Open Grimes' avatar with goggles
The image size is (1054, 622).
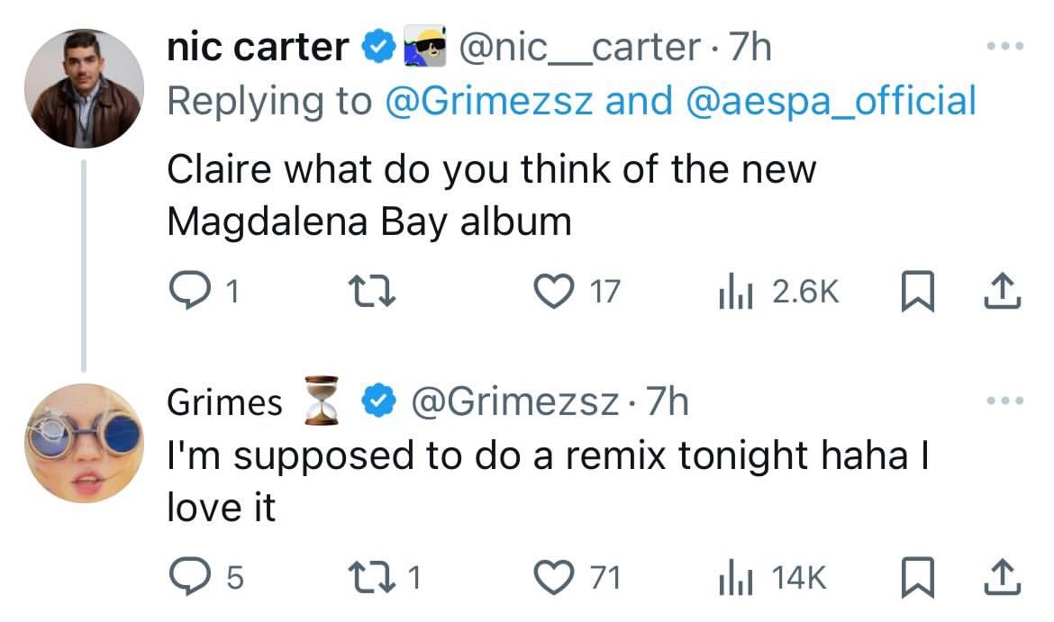point(83,443)
